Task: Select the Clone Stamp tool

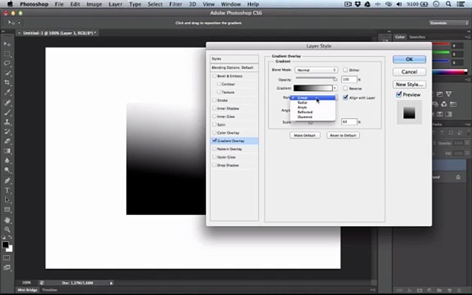Action: (x=7, y=122)
